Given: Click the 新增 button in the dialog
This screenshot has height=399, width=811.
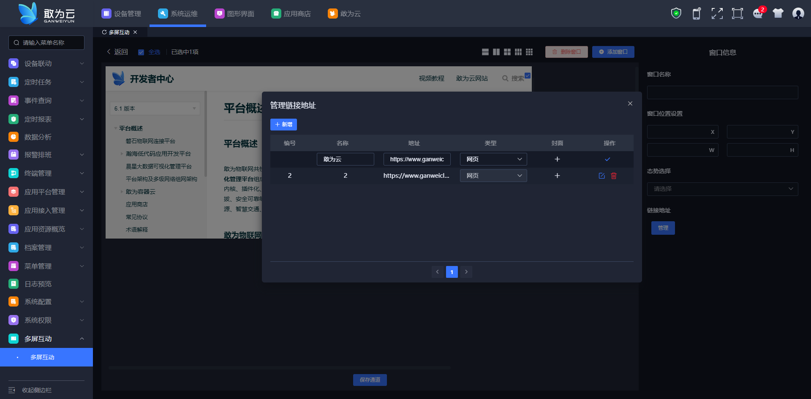Looking at the screenshot, I should click(283, 125).
